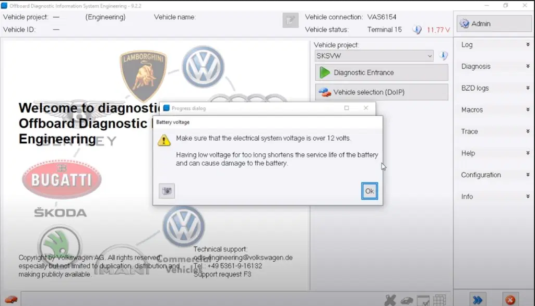Click the red X exit button at bottom right
Image resolution: width=535 pixels, height=306 pixels.
510,300
